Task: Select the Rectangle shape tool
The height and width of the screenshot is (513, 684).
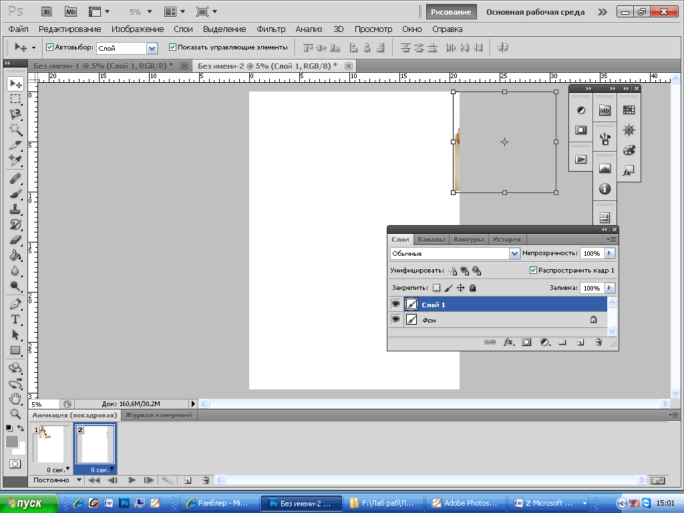Action: tap(15, 350)
